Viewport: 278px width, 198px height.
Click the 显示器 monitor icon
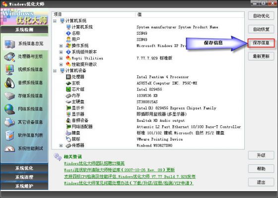click(x=69, y=114)
